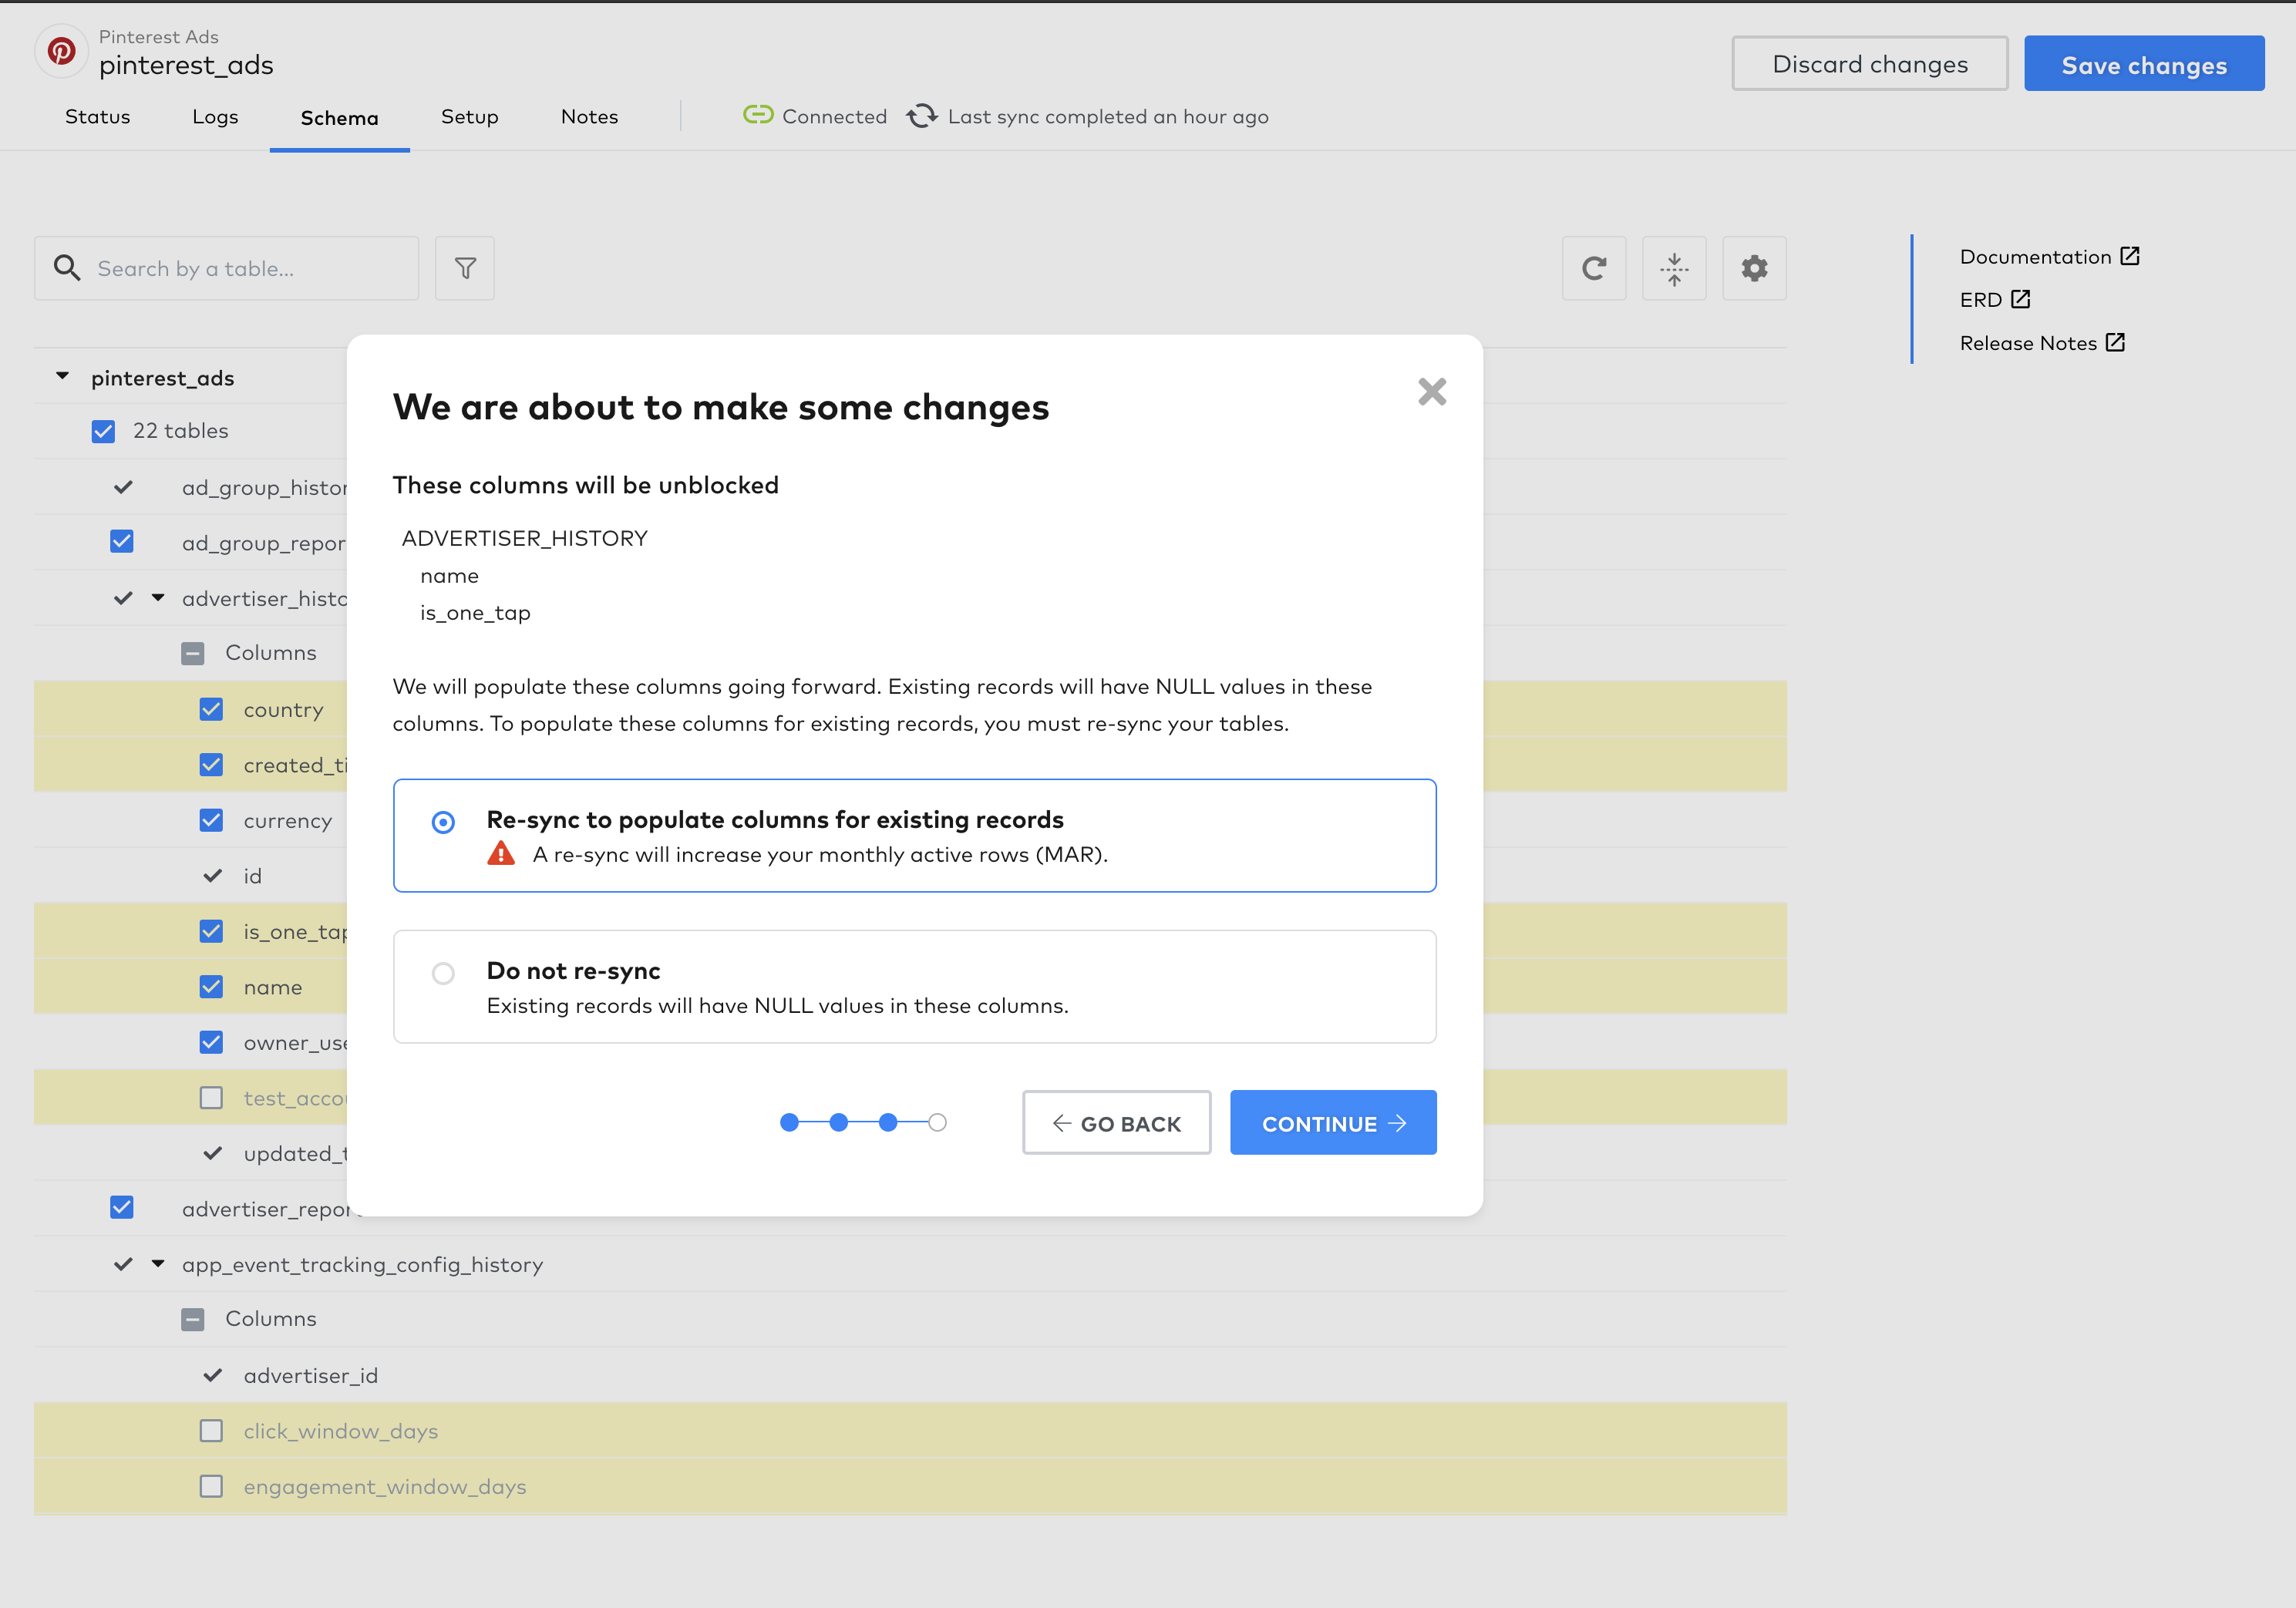
Task: Focus the Search by a table field
Action: tap(226, 268)
